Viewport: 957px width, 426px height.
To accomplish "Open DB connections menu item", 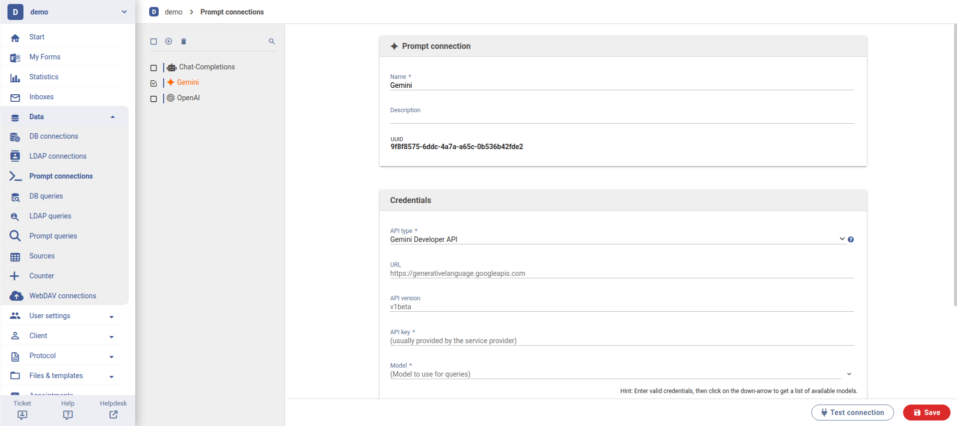I will pos(54,136).
